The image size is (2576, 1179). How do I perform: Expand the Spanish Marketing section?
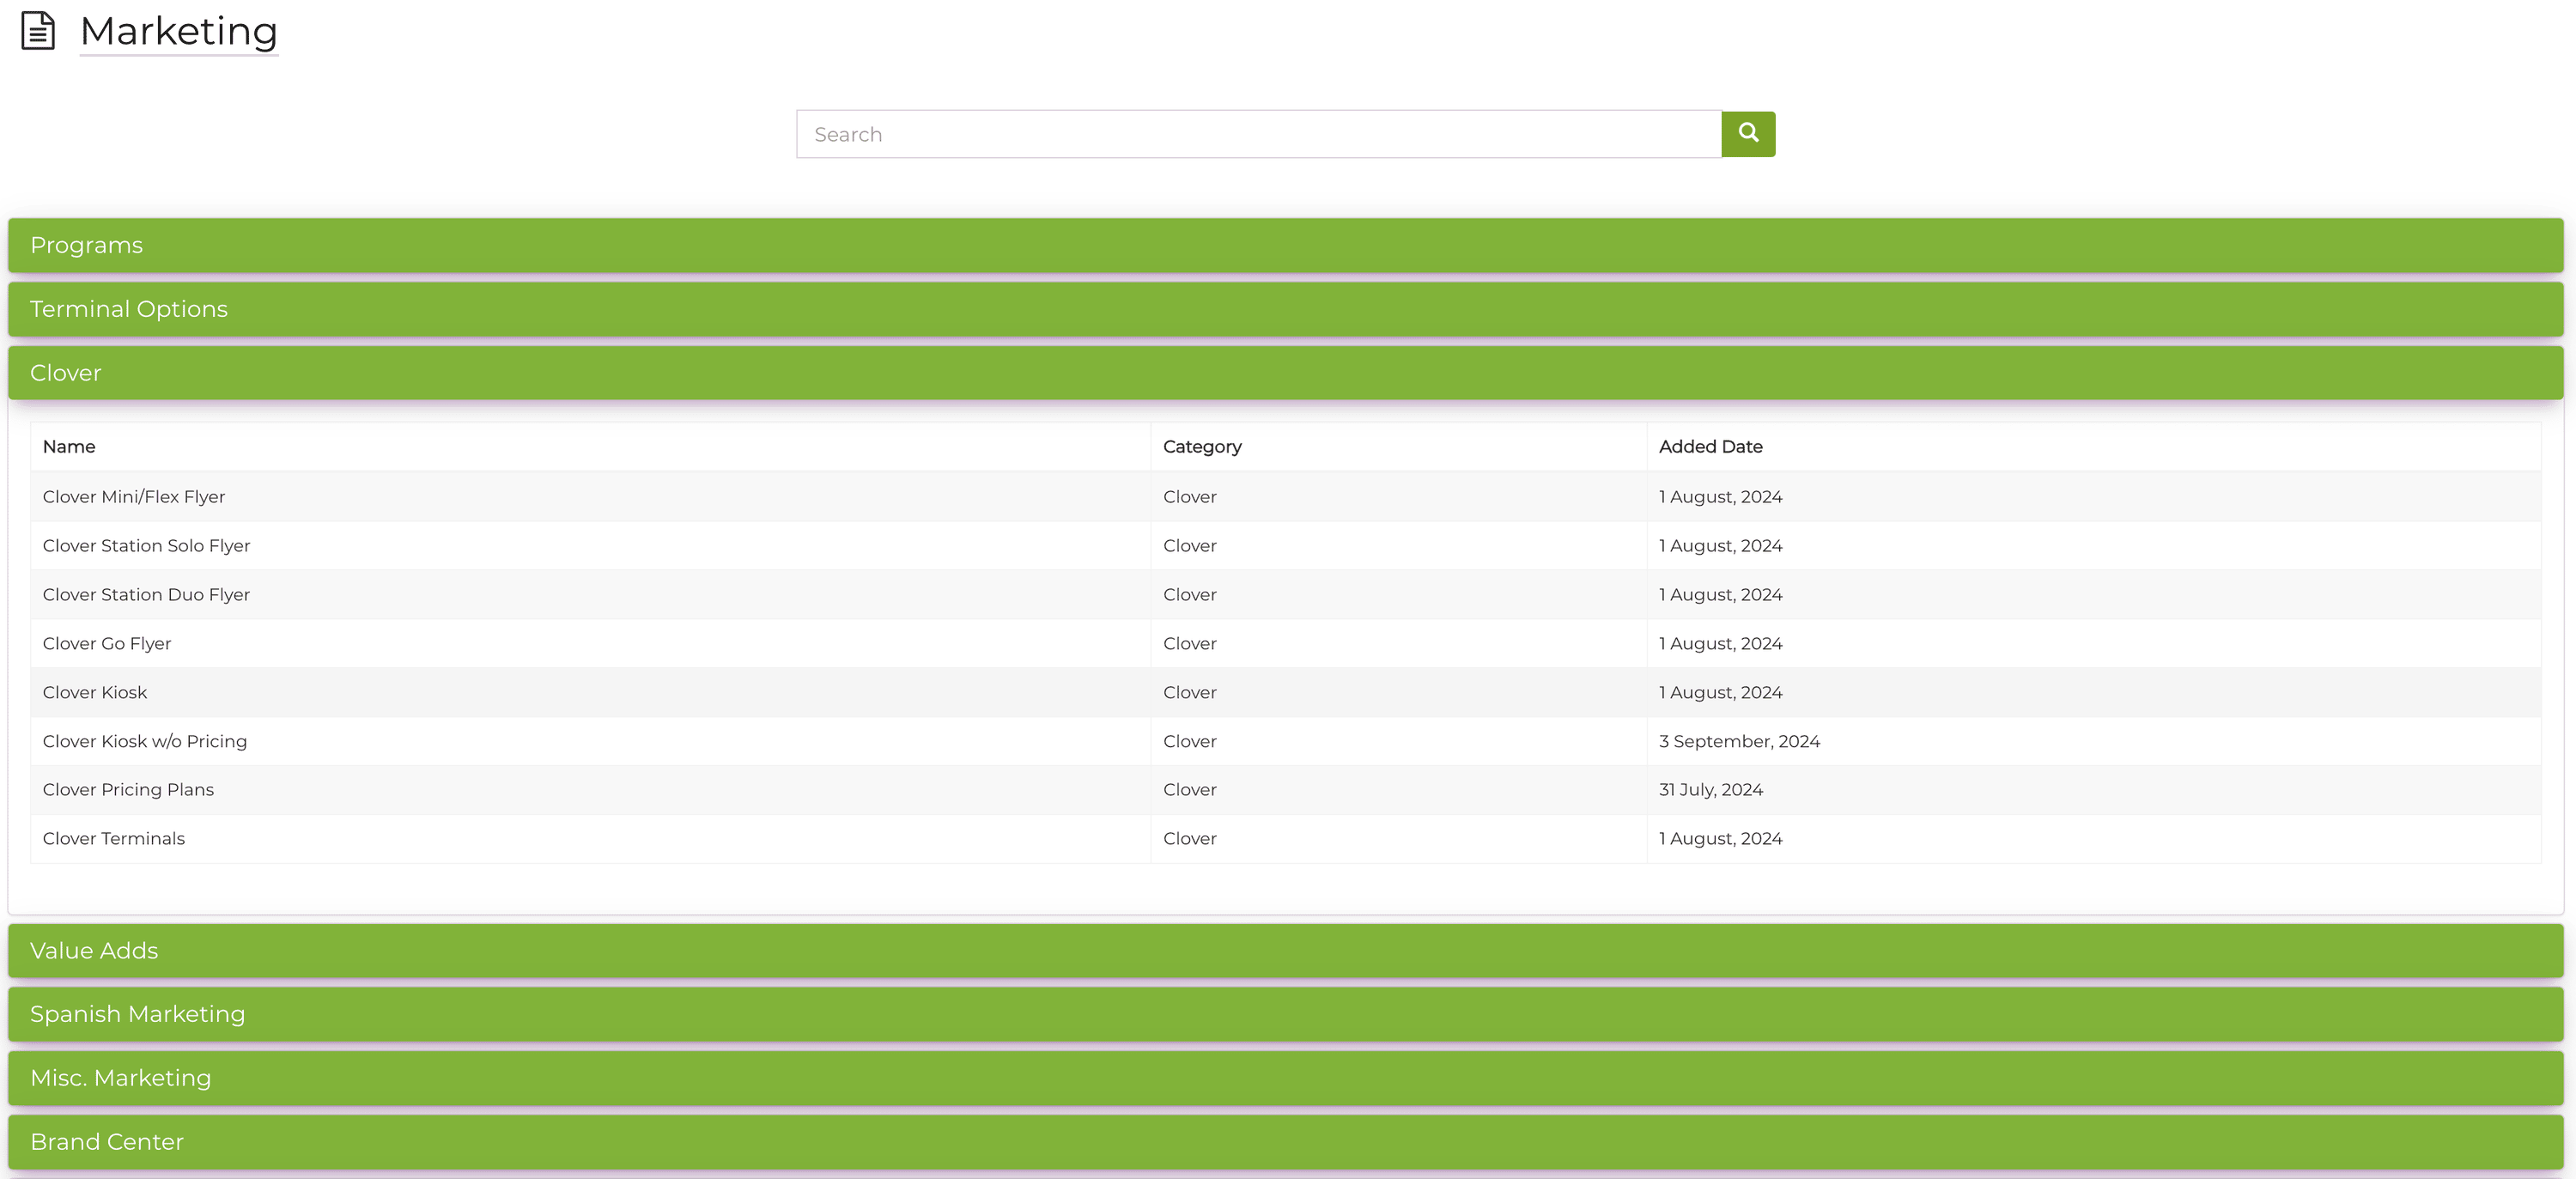click(x=1286, y=1014)
